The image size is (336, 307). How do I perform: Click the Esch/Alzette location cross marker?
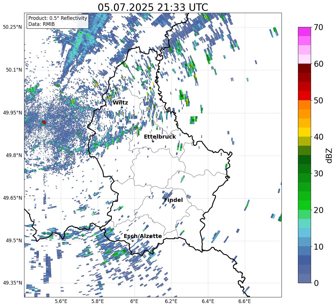pyautogui.click(x=133, y=241)
